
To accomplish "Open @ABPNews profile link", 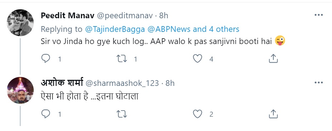I will click(169, 29).
